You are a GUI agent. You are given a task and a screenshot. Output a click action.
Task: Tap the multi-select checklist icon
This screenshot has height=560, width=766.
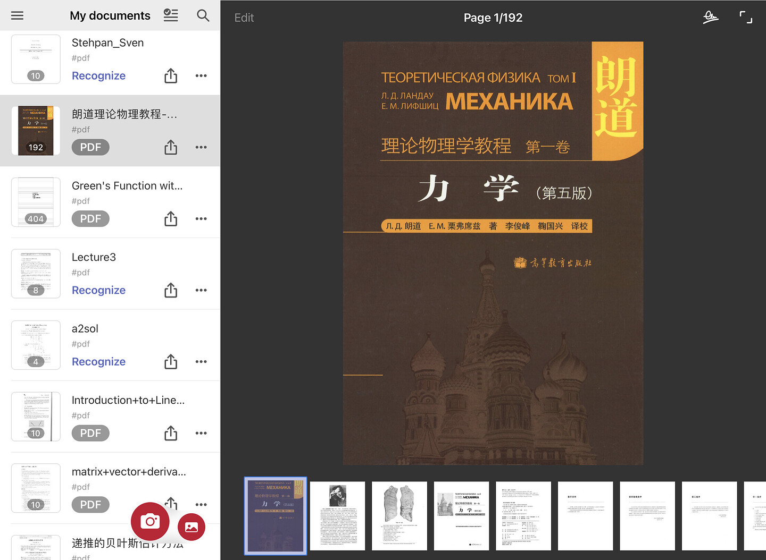coord(171,15)
